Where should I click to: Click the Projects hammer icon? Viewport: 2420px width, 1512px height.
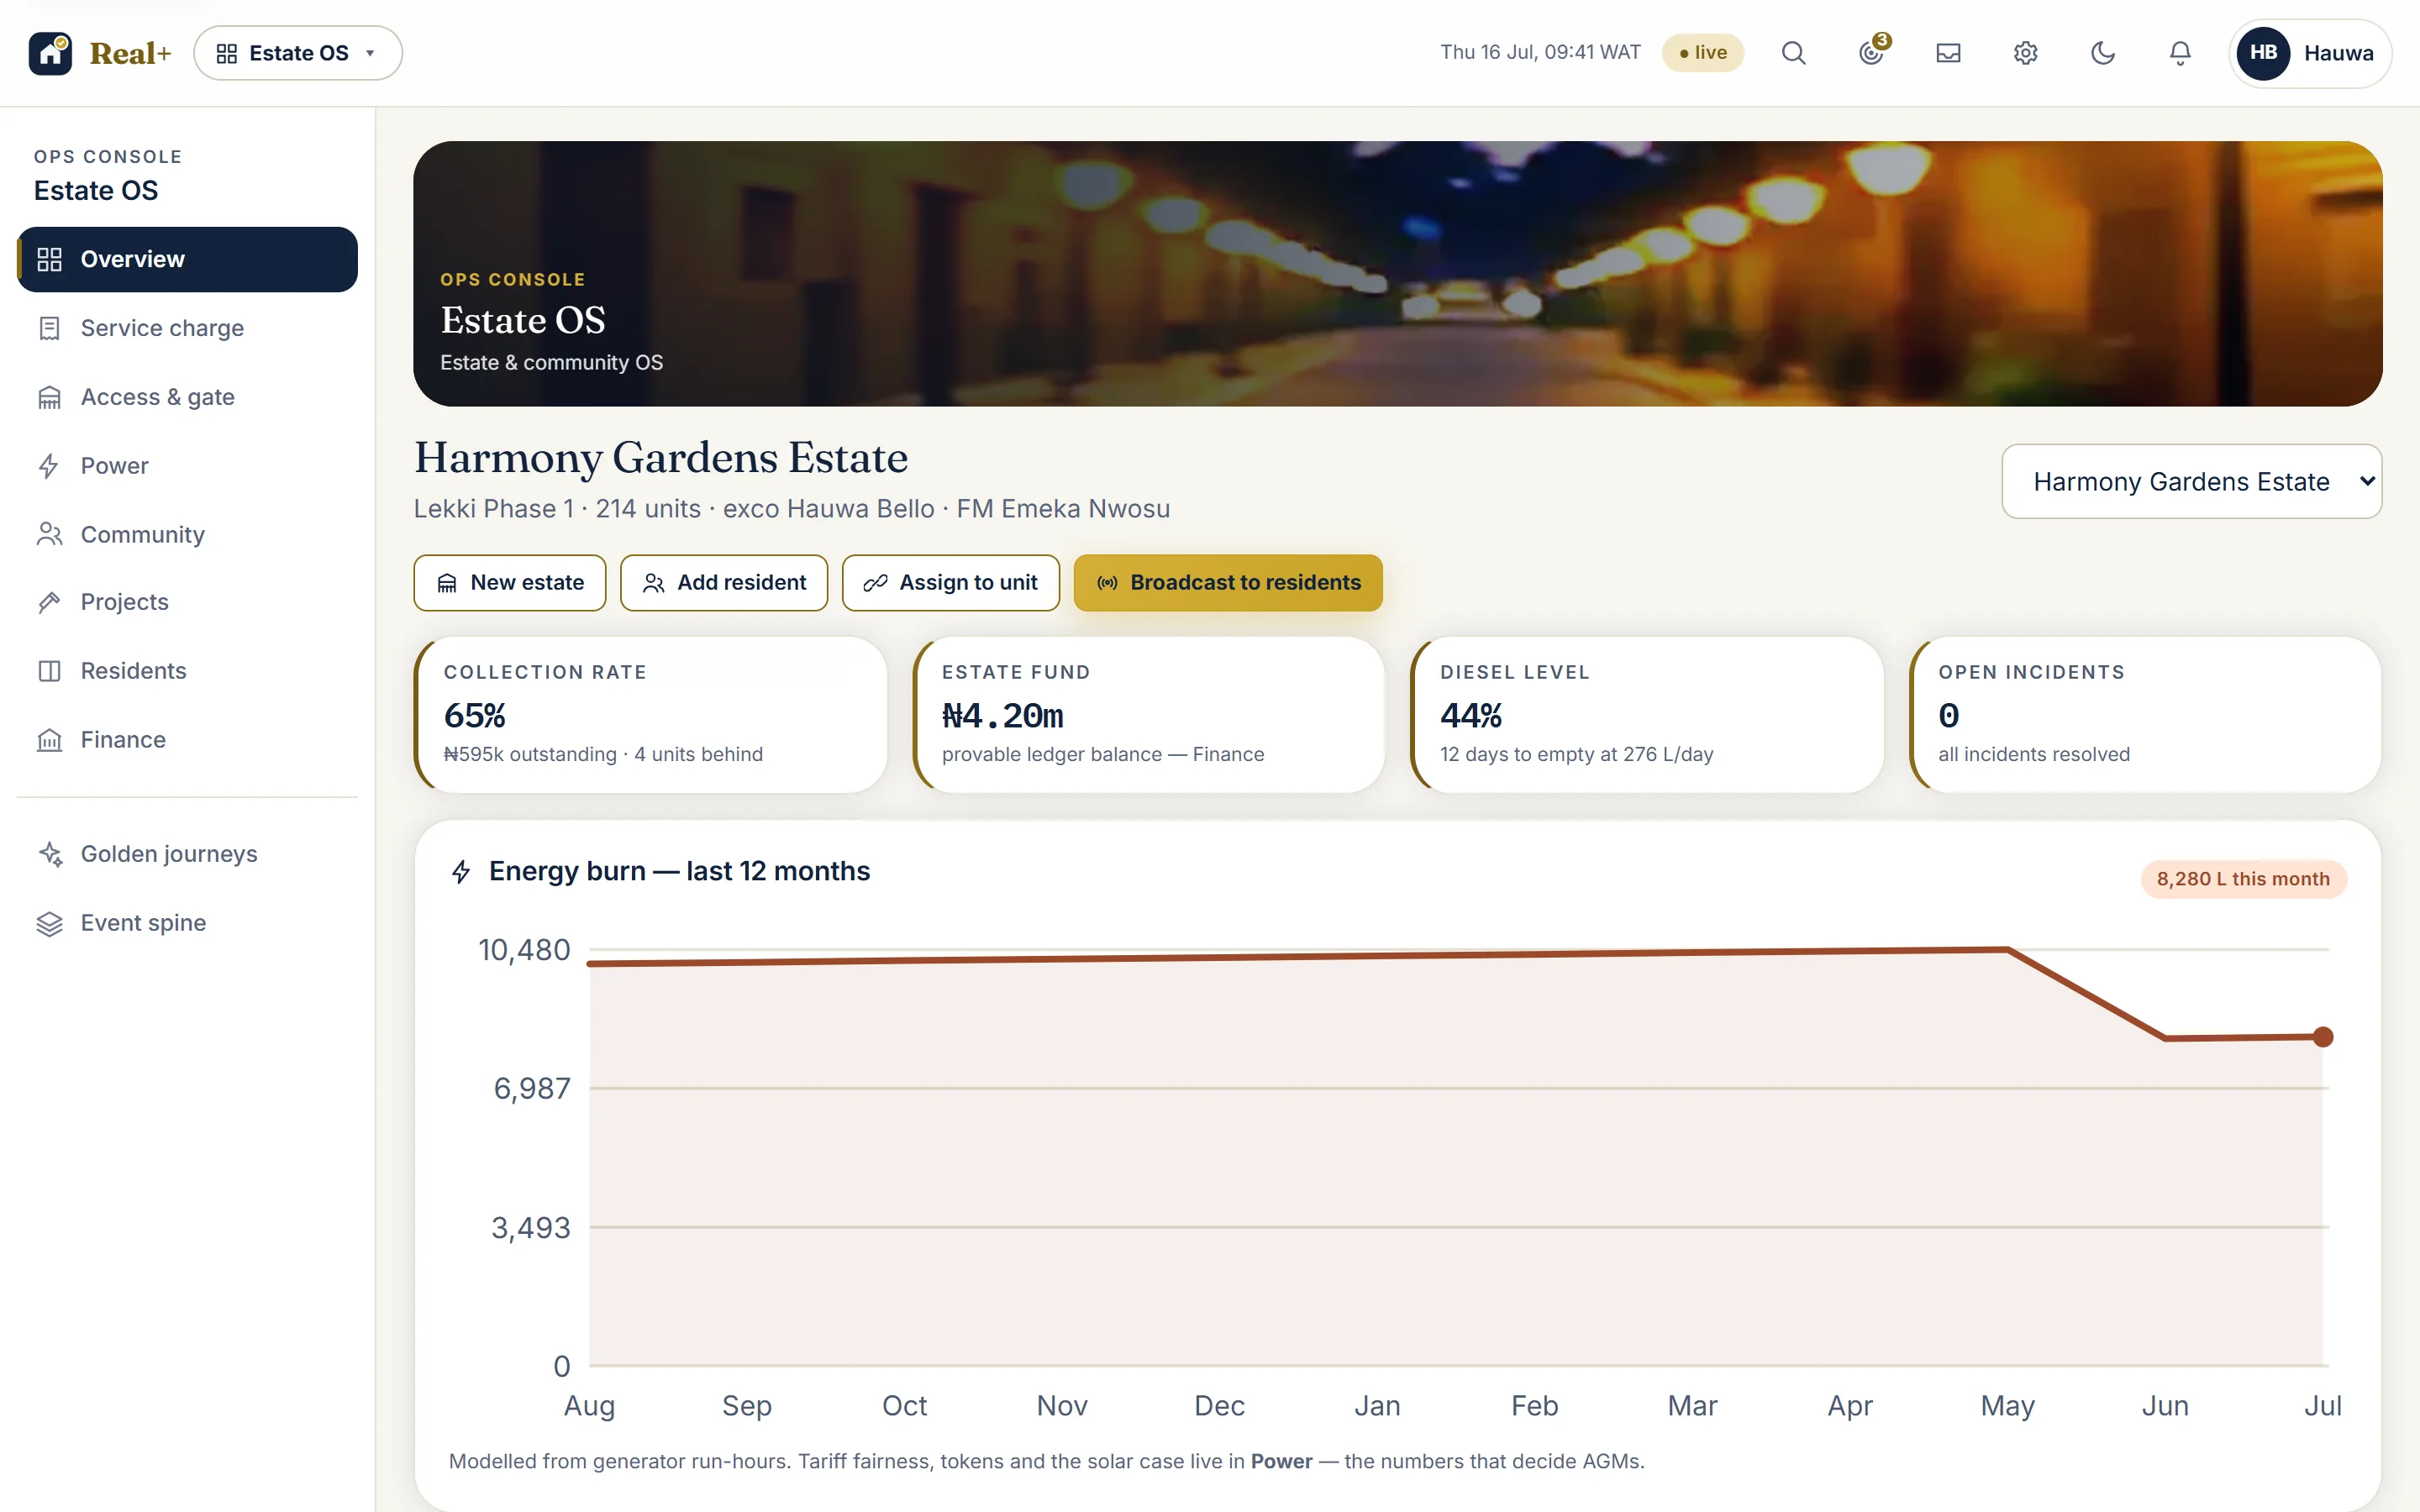[x=49, y=602]
